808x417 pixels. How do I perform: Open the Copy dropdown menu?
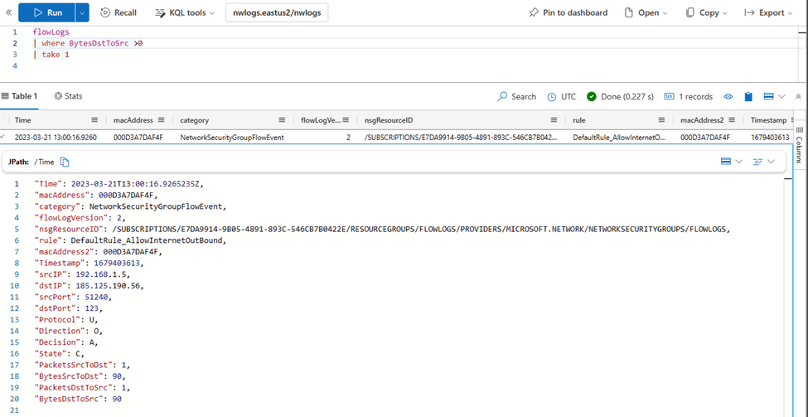pos(706,12)
